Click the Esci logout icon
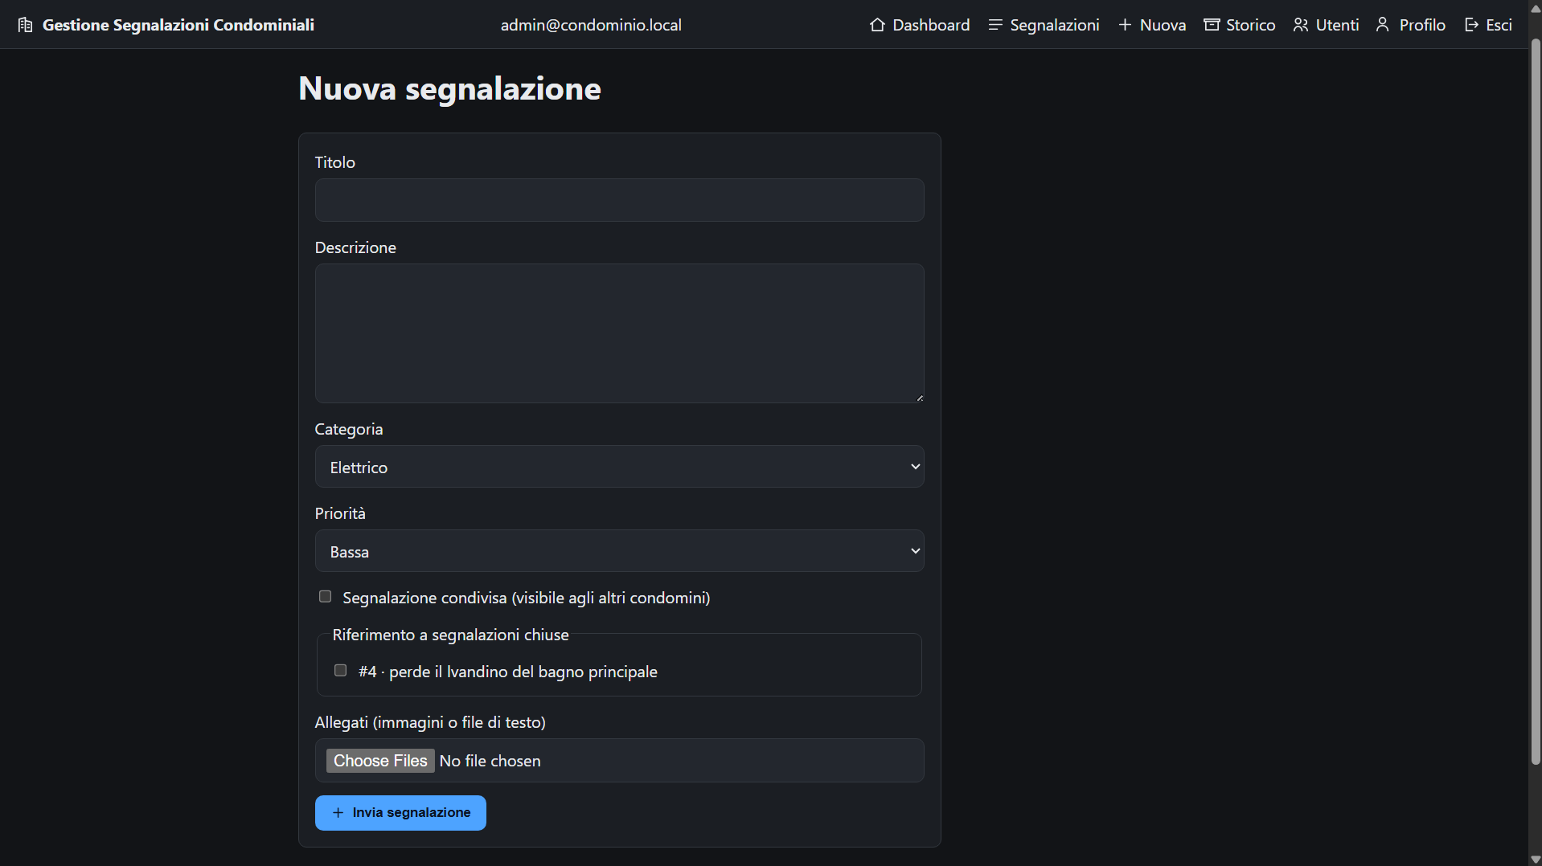This screenshot has height=866, width=1542. 1471,25
